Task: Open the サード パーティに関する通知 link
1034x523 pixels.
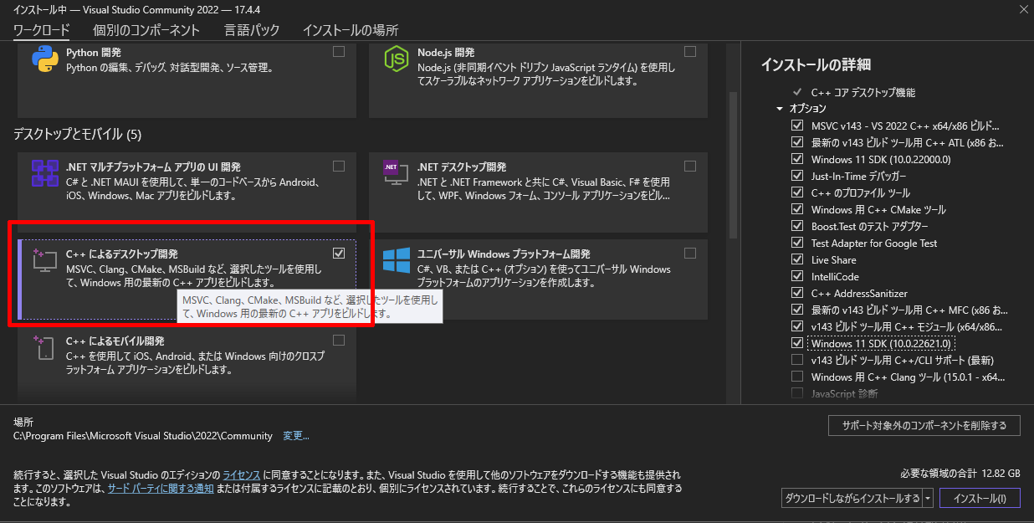Action: tap(161, 488)
